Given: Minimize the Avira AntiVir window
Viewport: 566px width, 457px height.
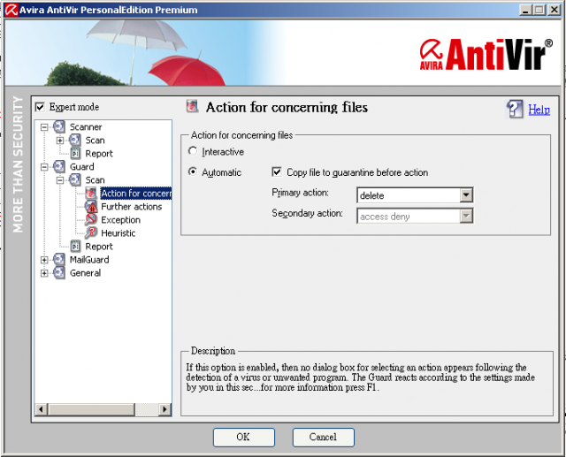Looking at the screenshot, I should [x=525, y=10].
